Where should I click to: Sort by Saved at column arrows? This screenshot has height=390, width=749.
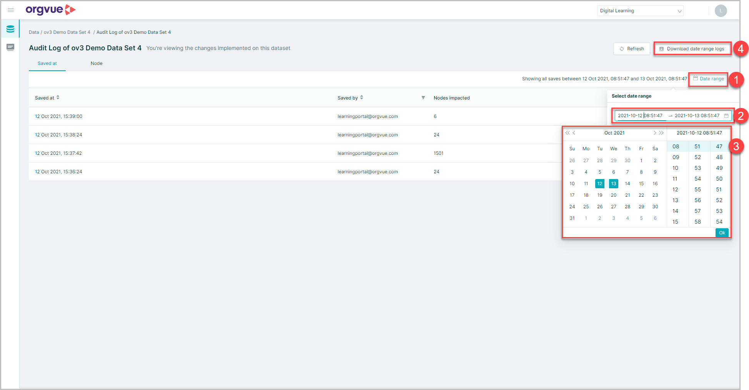click(x=58, y=98)
